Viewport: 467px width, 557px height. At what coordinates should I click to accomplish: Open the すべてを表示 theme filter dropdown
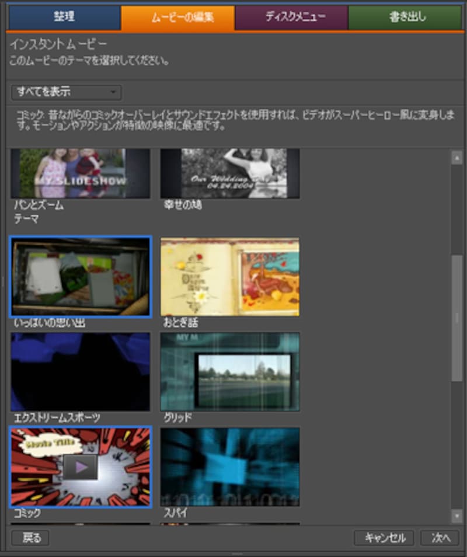point(66,92)
